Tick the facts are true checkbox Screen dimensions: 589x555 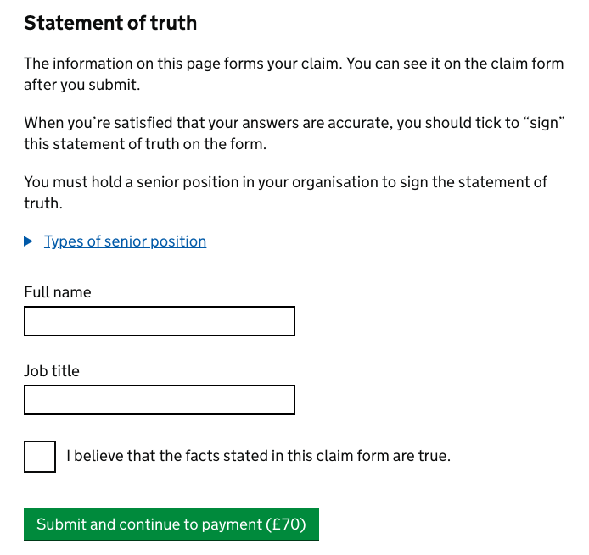(40, 457)
